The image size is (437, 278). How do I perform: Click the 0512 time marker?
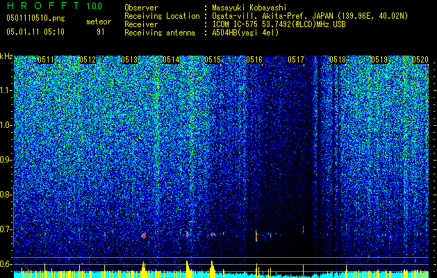pos(88,60)
